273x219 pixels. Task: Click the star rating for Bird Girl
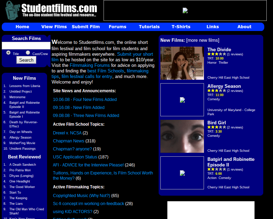[x=217, y=127]
